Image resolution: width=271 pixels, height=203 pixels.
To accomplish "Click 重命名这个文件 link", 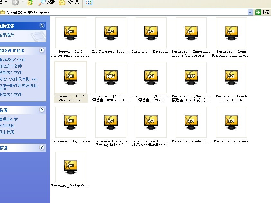I will pyautogui.click(x=13, y=60).
